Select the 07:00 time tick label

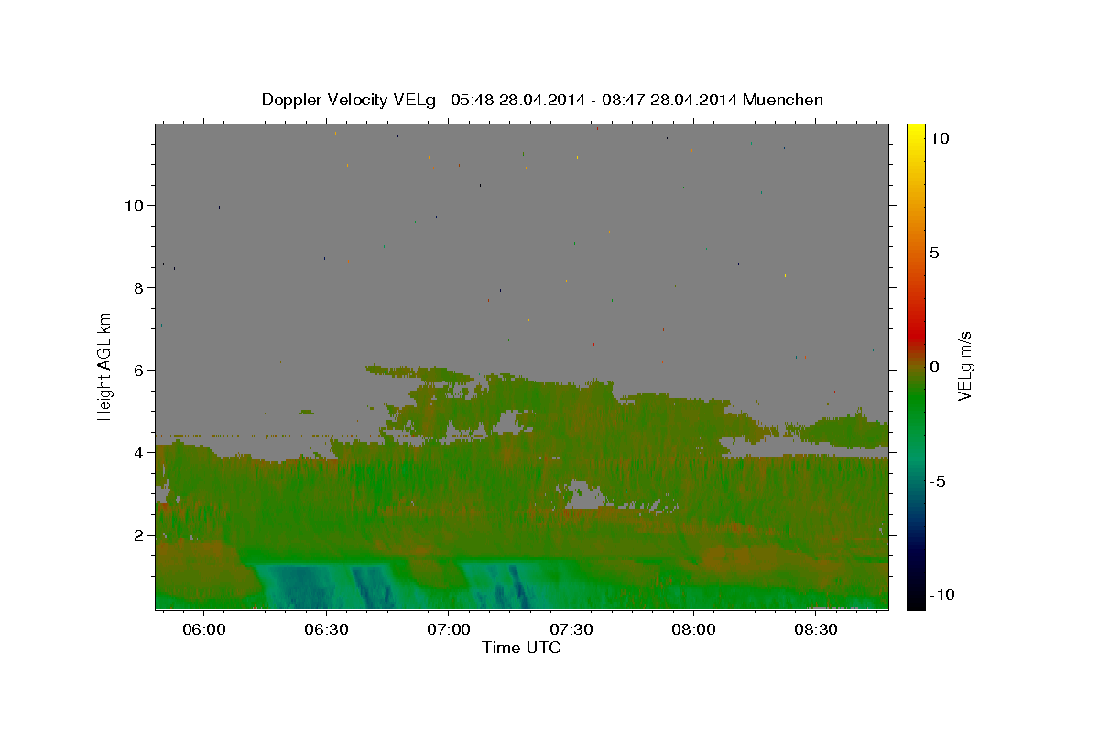(449, 630)
